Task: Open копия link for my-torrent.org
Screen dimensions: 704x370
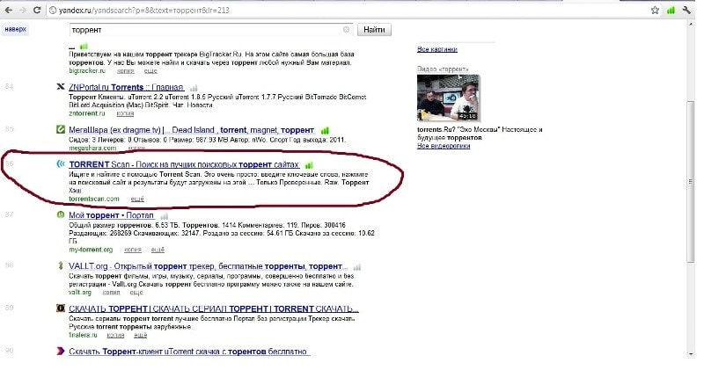Action: [133, 250]
